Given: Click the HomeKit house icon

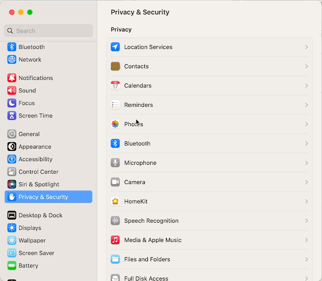Looking at the screenshot, I should [x=115, y=202].
